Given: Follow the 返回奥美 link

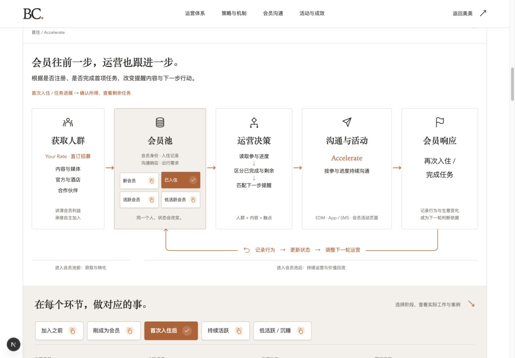Looking at the screenshot, I should pyautogui.click(x=463, y=13).
